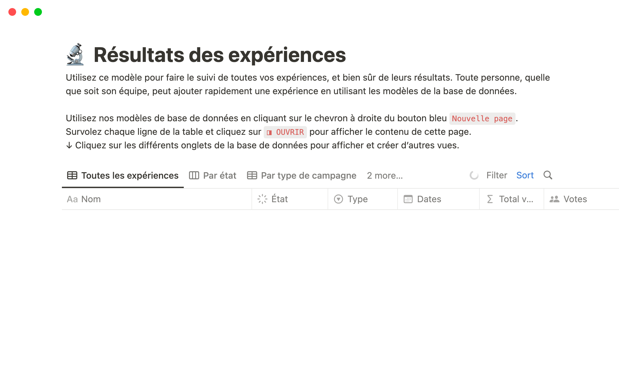The image size is (619, 387).
Task: Click the blue Sort button
Action: coord(525,175)
